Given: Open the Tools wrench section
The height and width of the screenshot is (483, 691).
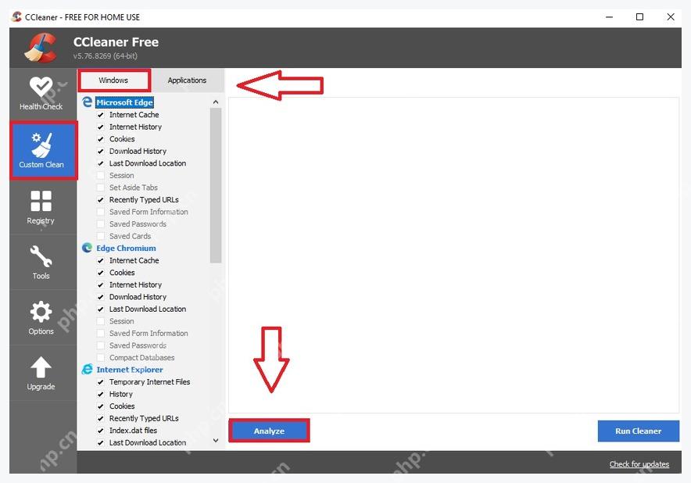Looking at the screenshot, I should point(41,263).
